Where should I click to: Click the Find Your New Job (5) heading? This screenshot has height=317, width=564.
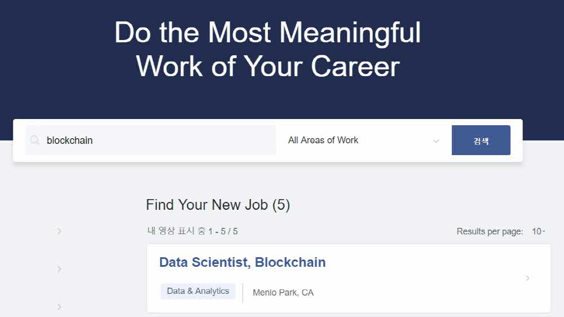click(x=218, y=204)
